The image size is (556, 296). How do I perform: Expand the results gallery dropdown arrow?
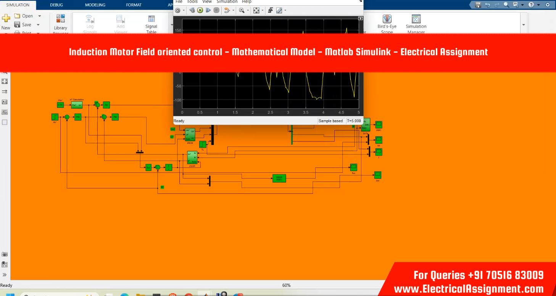coord(523,25)
